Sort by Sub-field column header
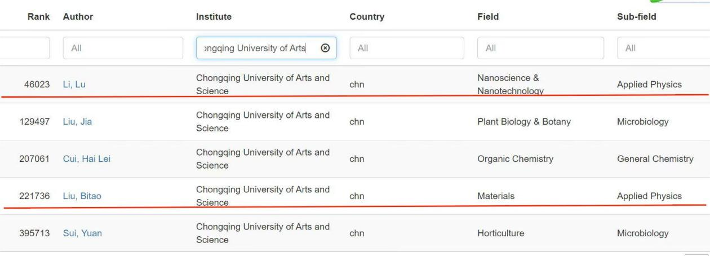 [637, 17]
